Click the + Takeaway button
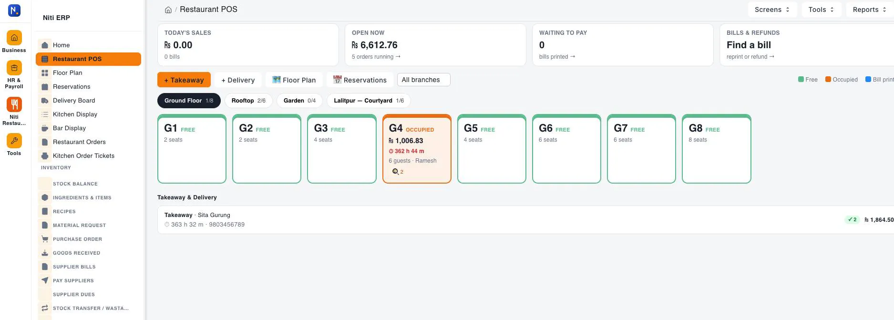Screen dimensions: 894x320 [x=184, y=80]
